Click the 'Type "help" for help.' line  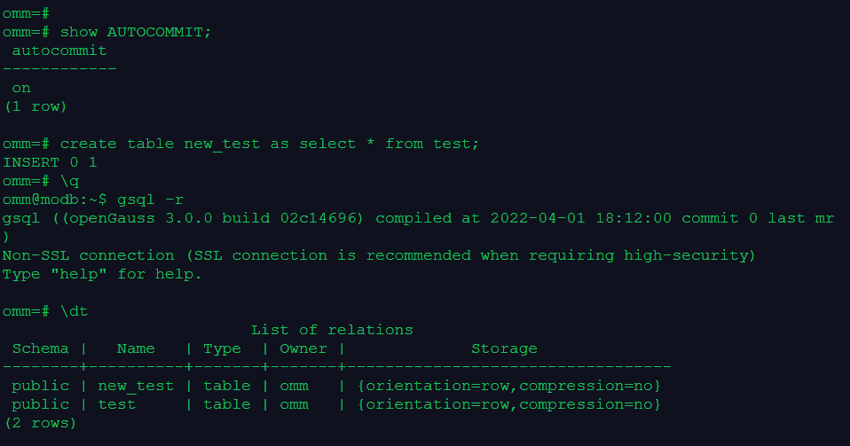click(102, 274)
